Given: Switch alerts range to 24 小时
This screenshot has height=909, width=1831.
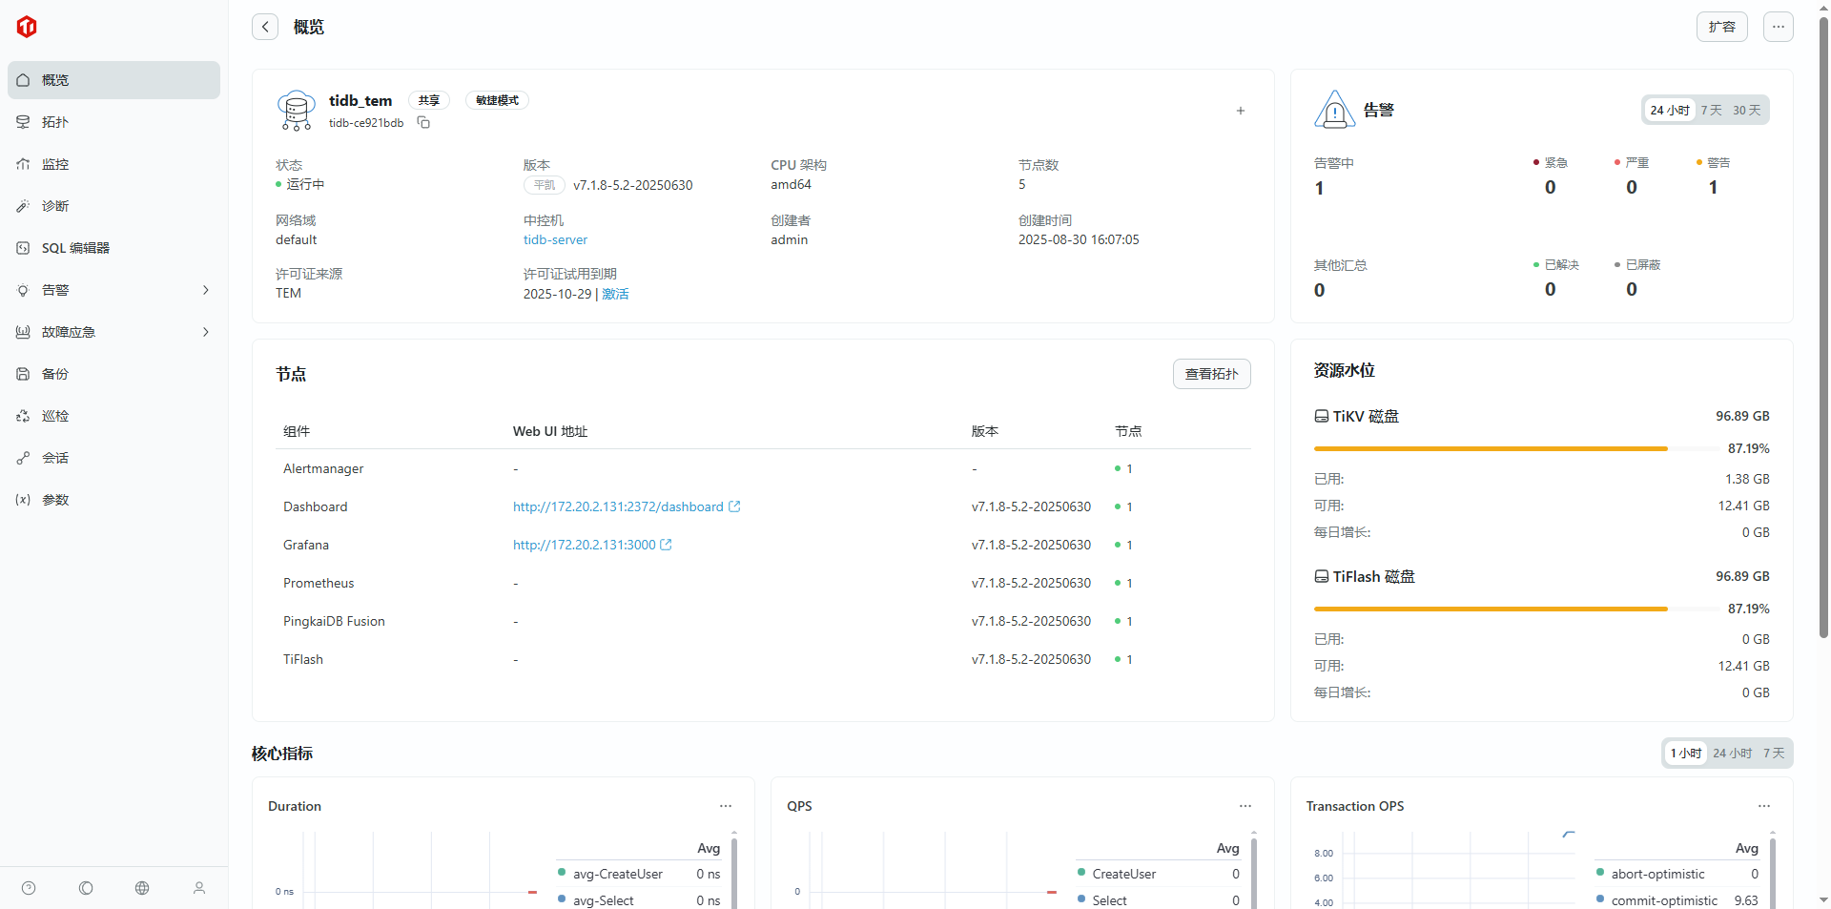Looking at the screenshot, I should coord(1670,110).
